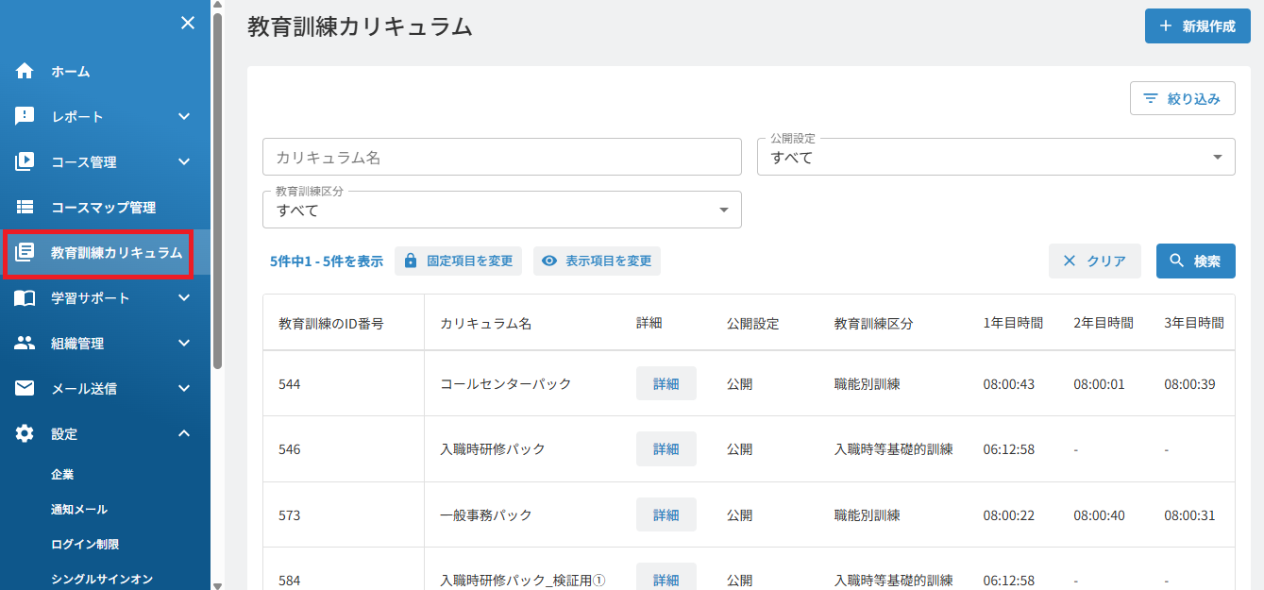1264x590 pixels.
Task: Click the 組織管理 people icon
Action: tap(25, 344)
